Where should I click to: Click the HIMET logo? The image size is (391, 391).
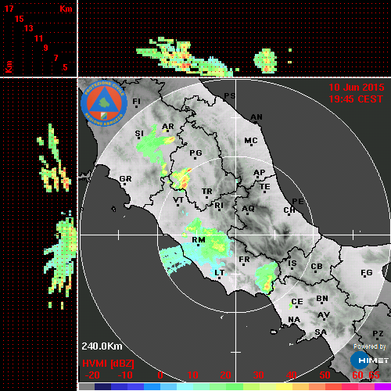pos(369,361)
